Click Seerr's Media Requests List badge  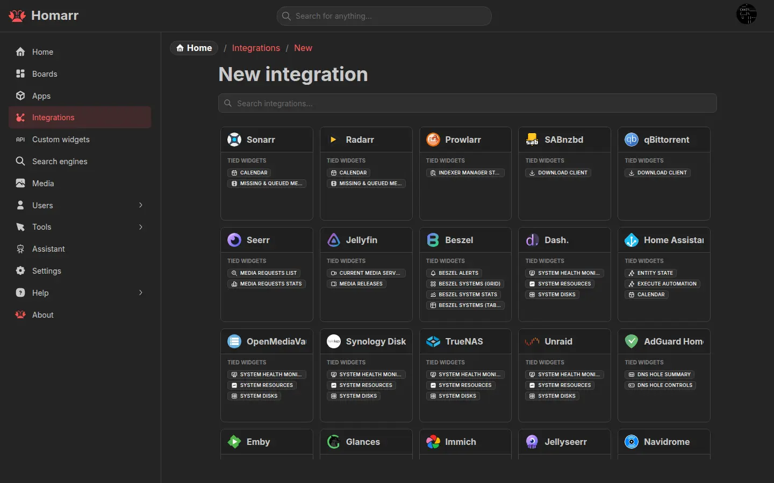pyautogui.click(x=264, y=273)
